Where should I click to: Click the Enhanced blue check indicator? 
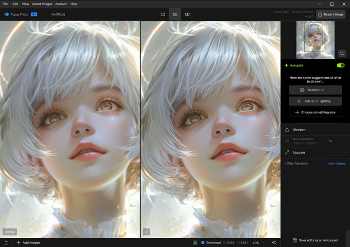click(203, 243)
